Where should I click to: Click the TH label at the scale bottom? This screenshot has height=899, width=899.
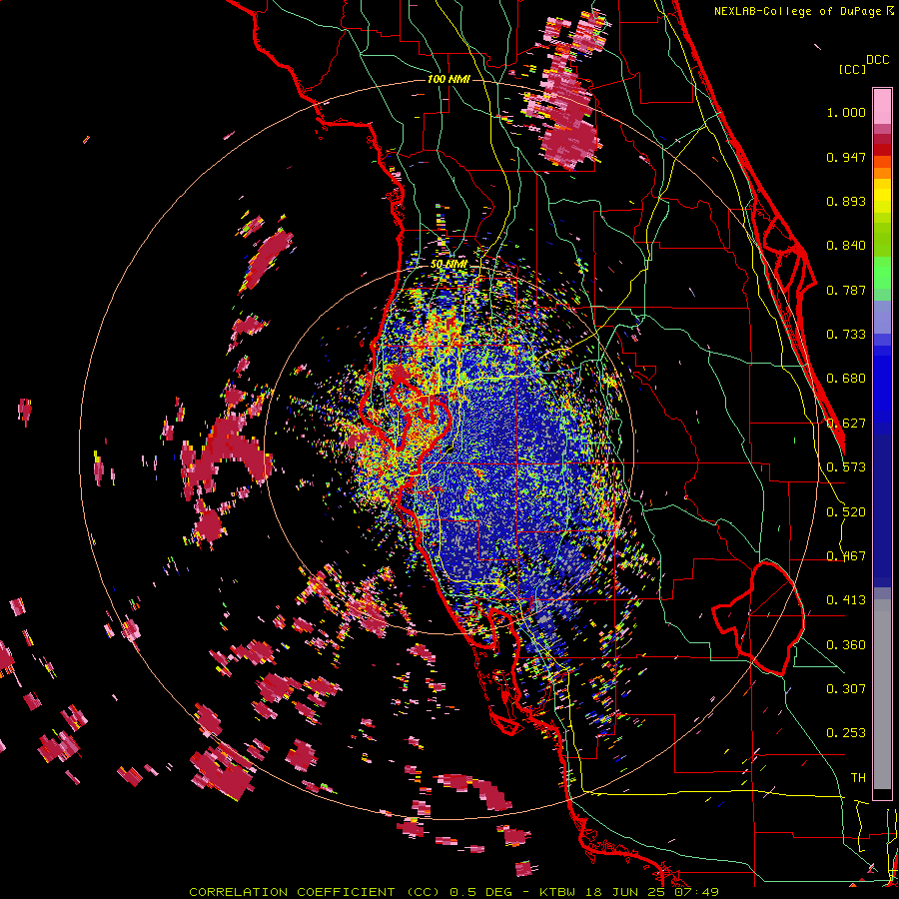click(858, 778)
